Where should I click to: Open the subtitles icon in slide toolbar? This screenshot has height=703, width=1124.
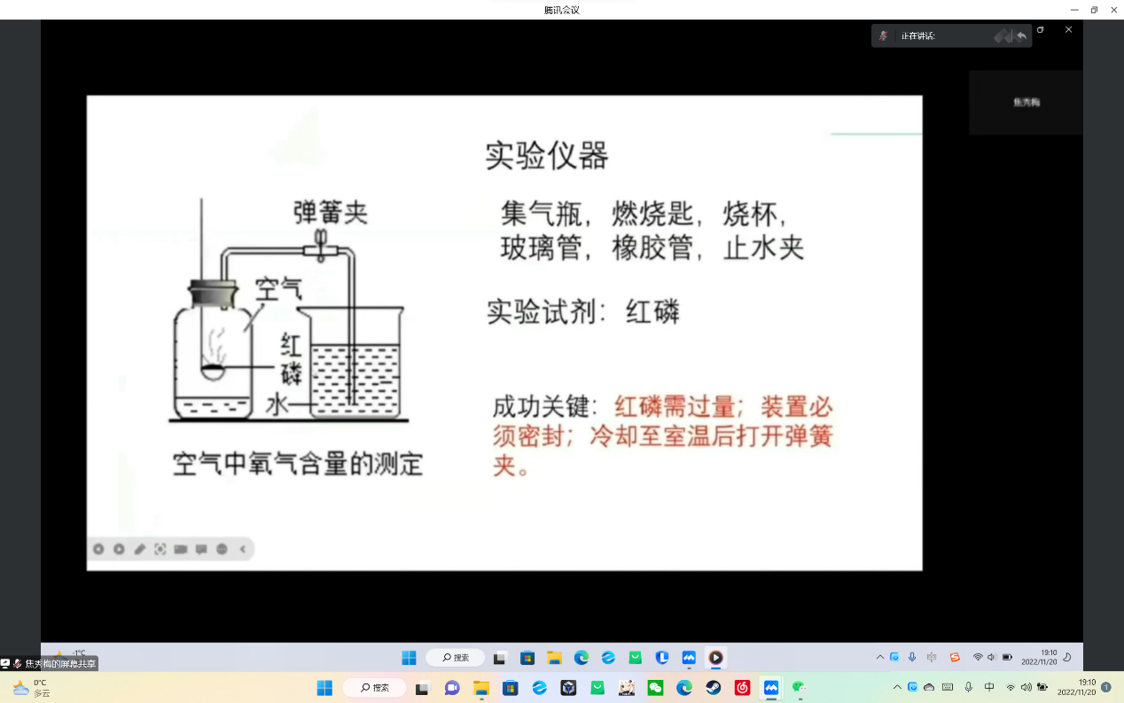(201, 550)
